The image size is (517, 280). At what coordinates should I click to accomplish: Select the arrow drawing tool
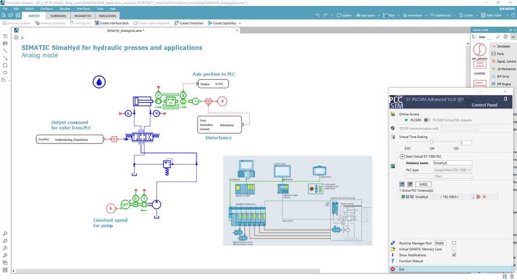pyautogui.click(x=5, y=58)
